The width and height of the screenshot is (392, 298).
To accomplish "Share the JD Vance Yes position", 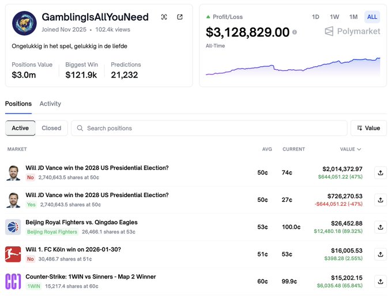I will [380, 199].
